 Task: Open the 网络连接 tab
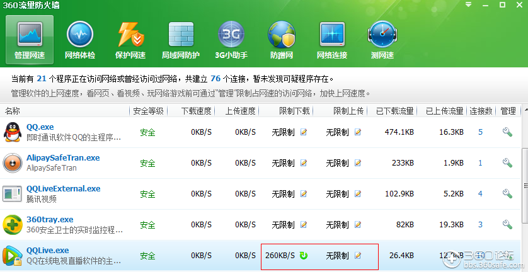click(332, 40)
